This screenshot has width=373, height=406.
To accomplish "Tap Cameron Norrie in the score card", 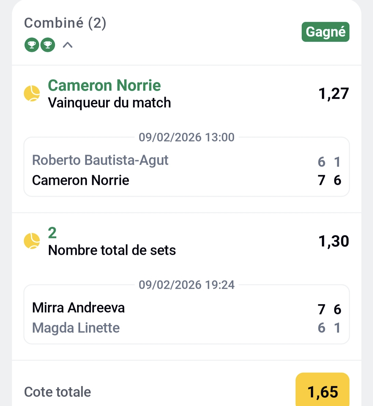I will coord(81,180).
